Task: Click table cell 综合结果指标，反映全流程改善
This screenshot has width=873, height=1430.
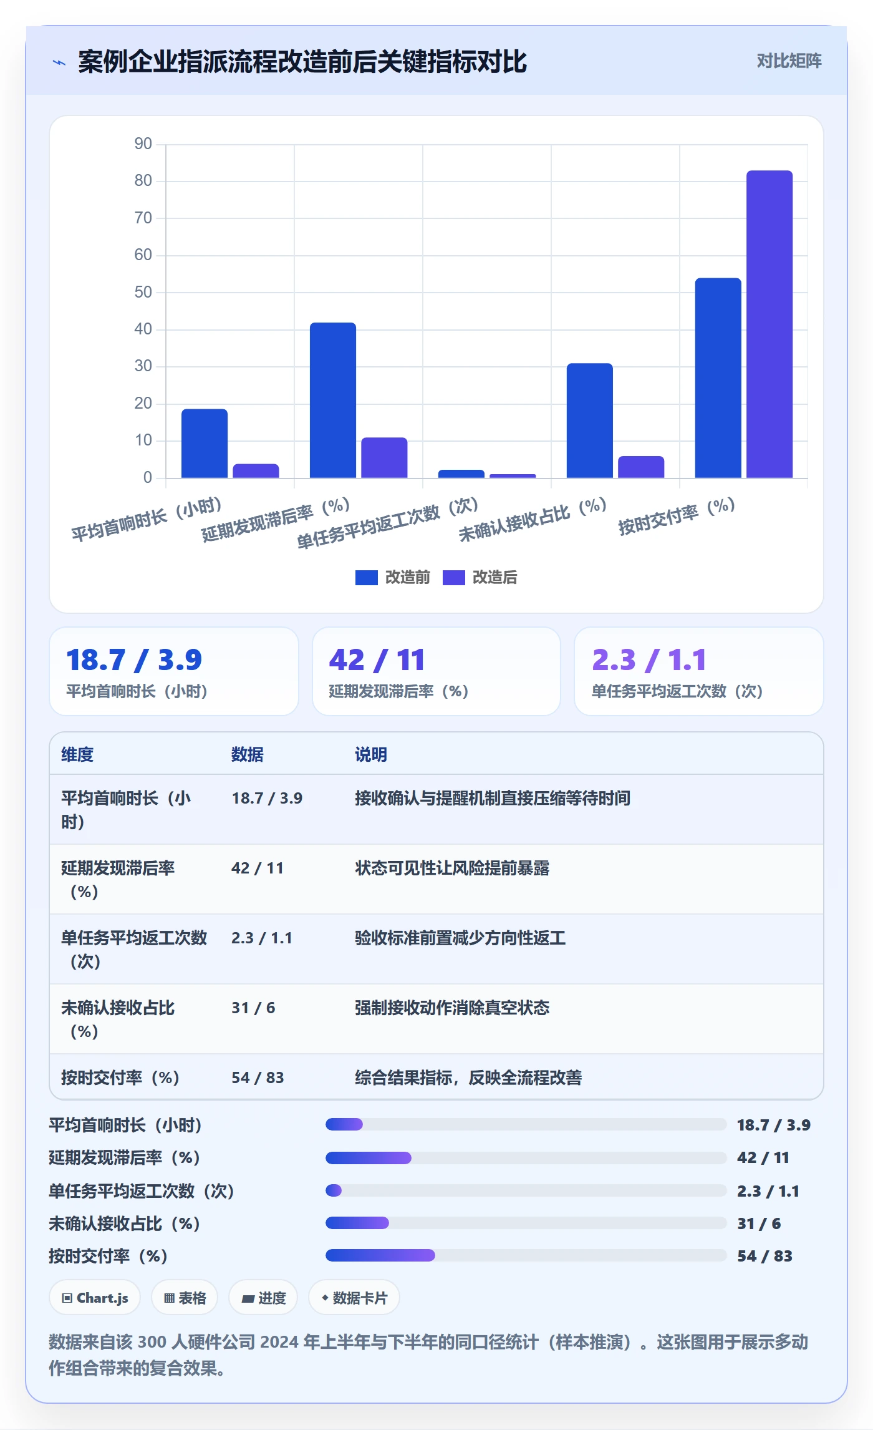Action: point(468,1077)
